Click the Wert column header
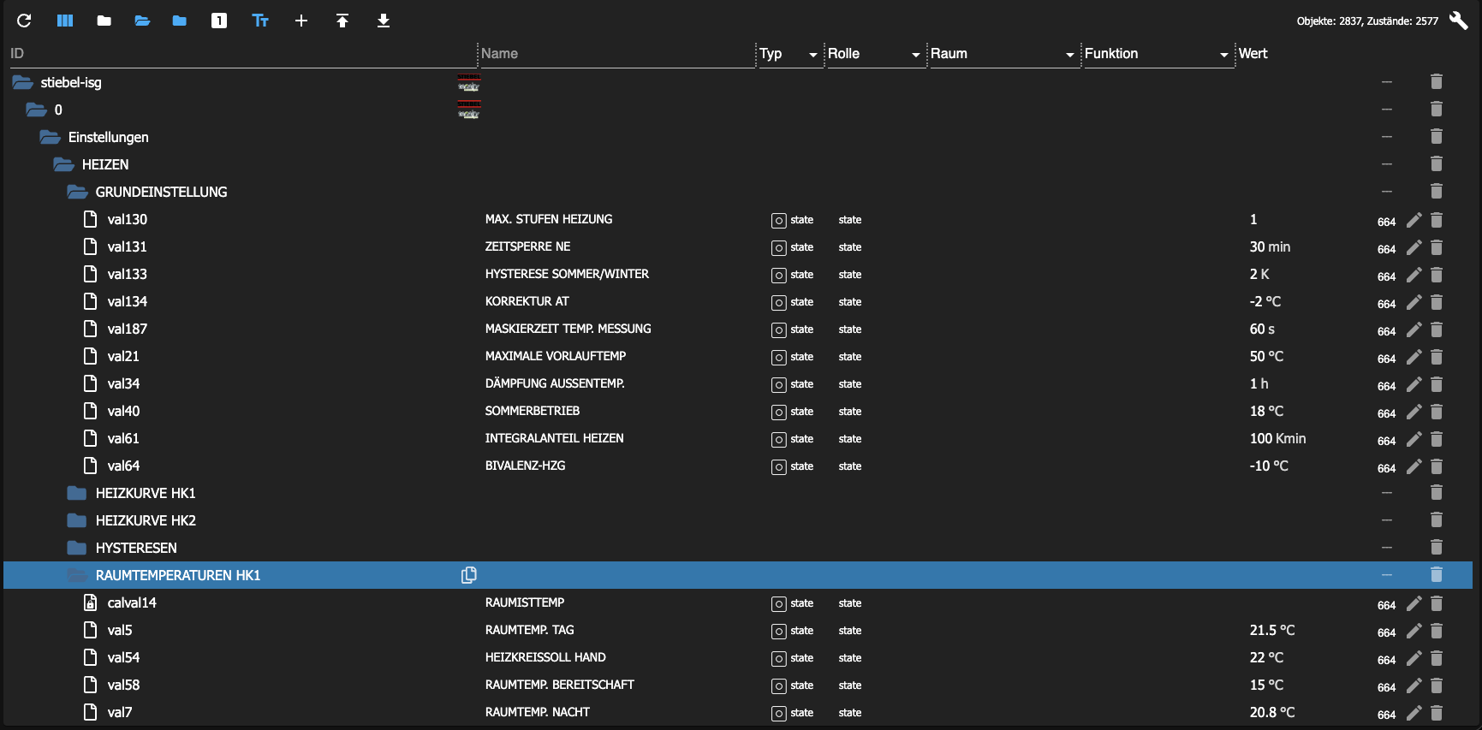This screenshot has height=730, width=1482. pos(1253,53)
